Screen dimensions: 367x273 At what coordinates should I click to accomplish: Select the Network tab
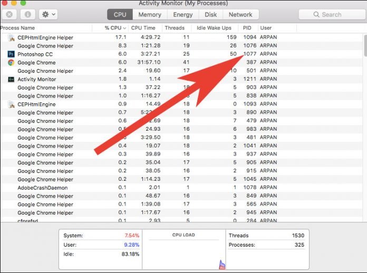[x=240, y=15]
